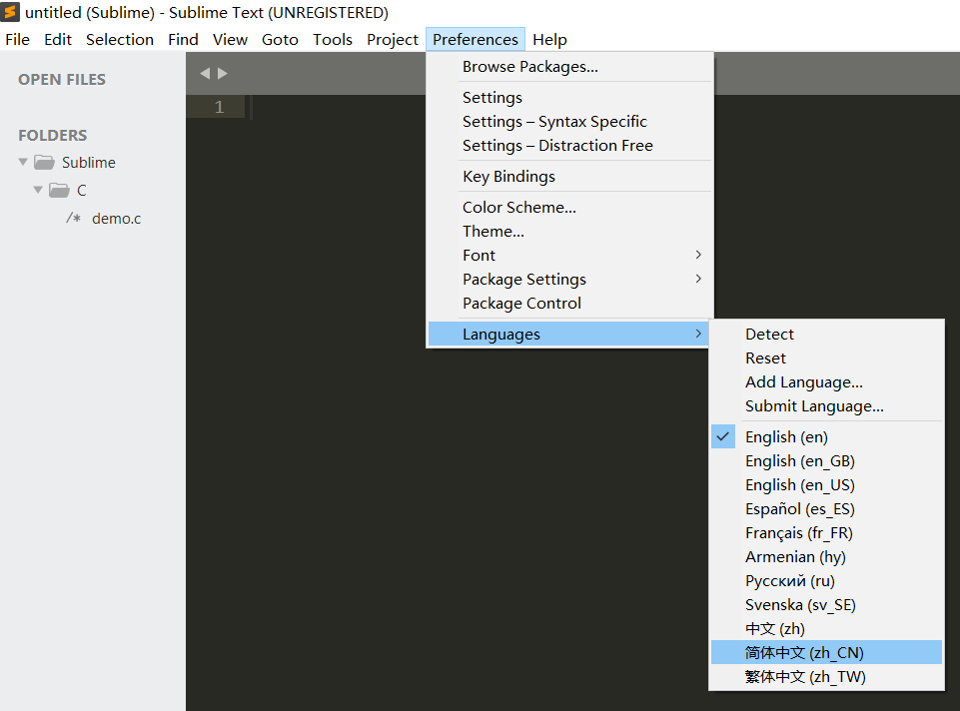Image resolution: width=960 pixels, height=711 pixels.
Task: Launch Package Control
Action: point(569,303)
